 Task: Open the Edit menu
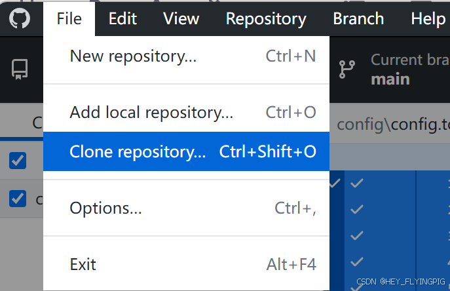coord(122,18)
